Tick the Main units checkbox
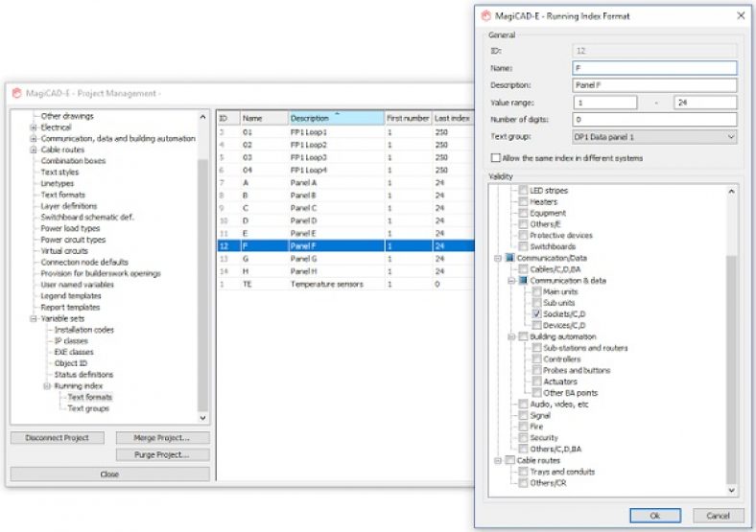The width and height of the screenshot is (756, 532). click(536, 291)
